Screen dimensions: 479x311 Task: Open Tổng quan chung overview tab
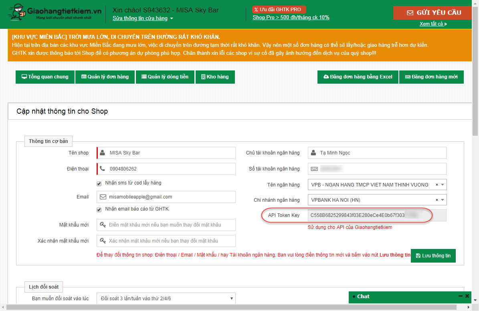point(45,77)
